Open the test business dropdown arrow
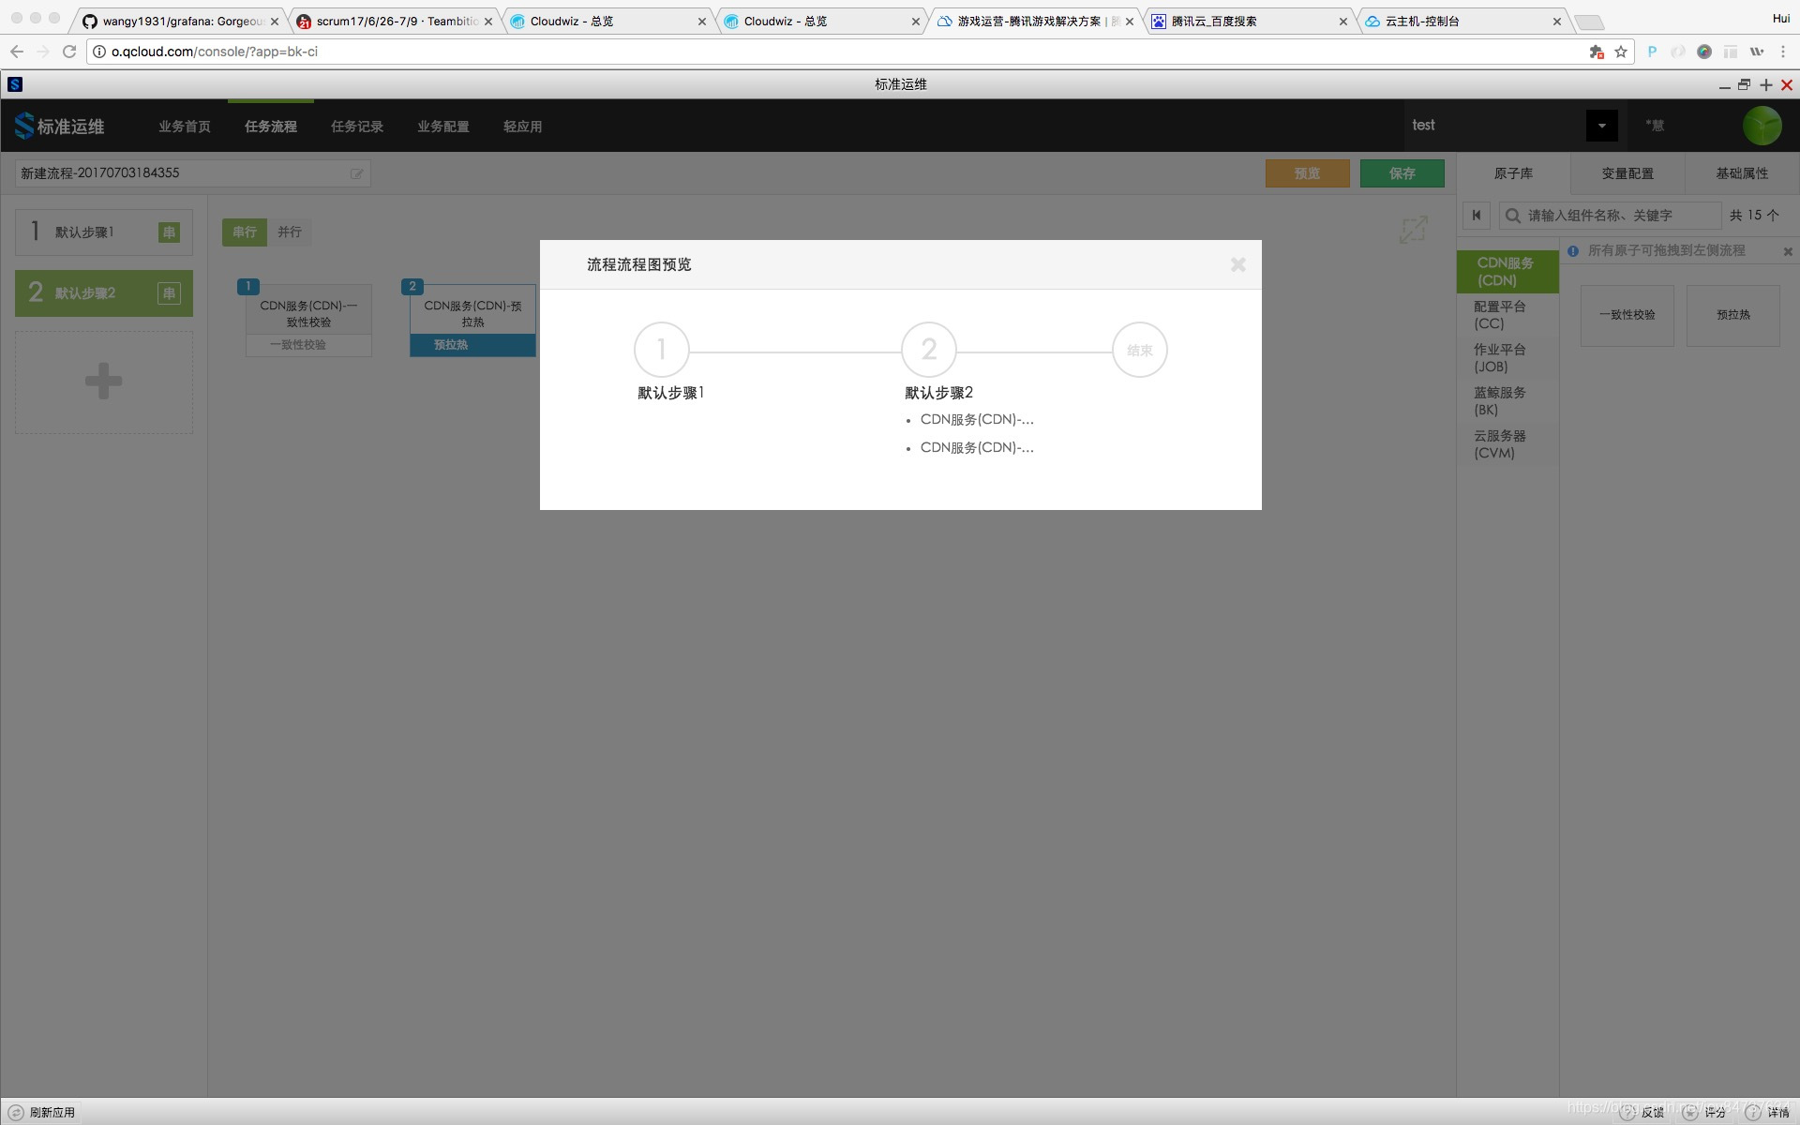This screenshot has height=1125, width=1800. tap(1601, 126)
